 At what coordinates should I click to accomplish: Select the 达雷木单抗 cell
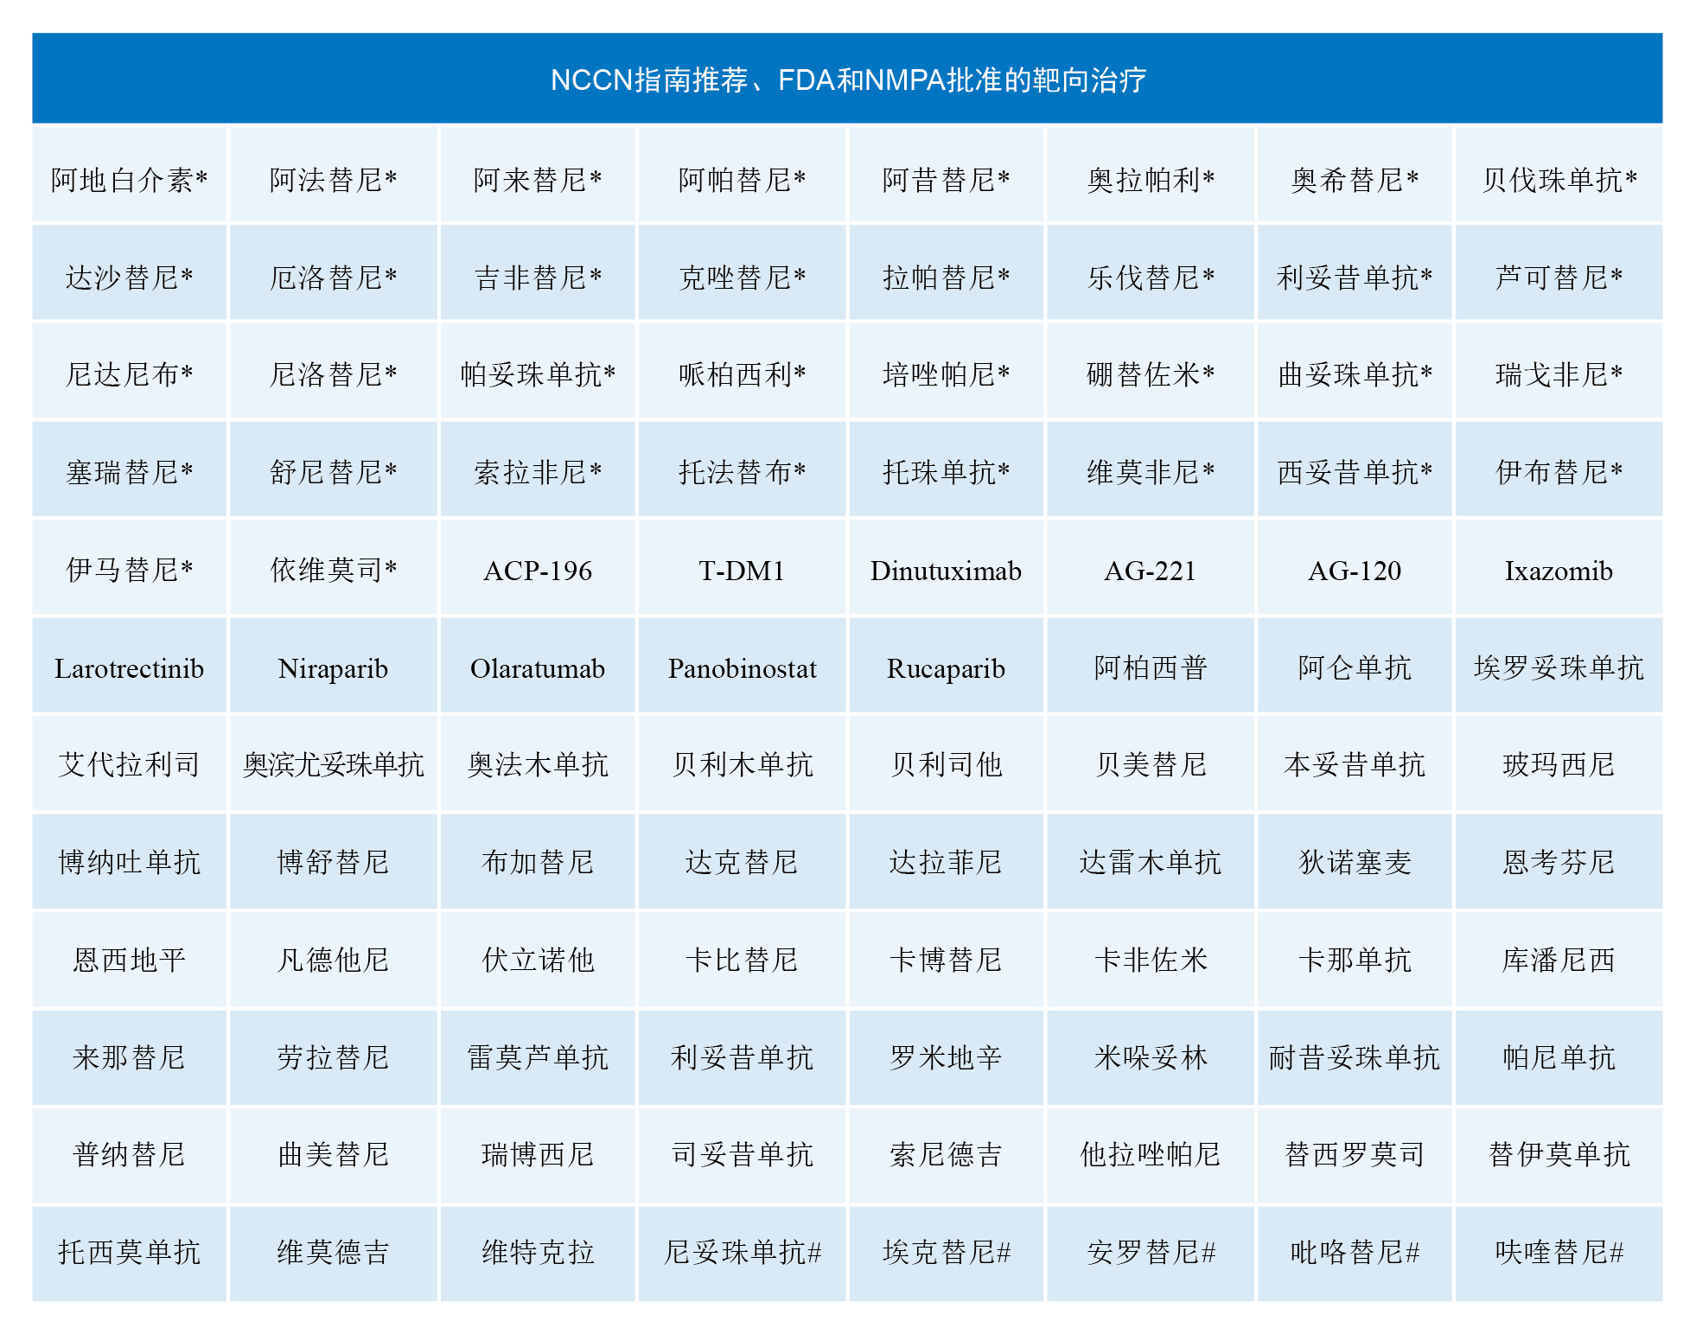[1150, 862]
